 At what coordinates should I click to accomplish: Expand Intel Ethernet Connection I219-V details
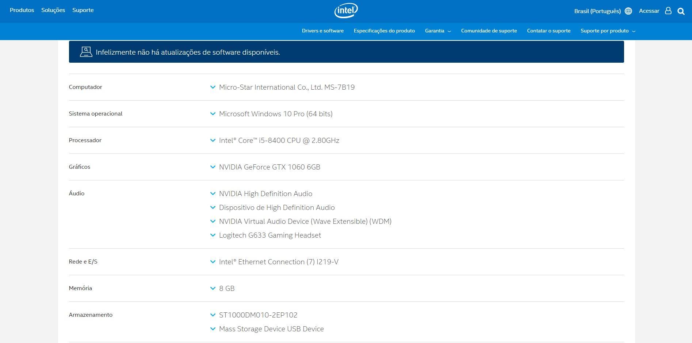pyautogui.click(x=274, y=262)
